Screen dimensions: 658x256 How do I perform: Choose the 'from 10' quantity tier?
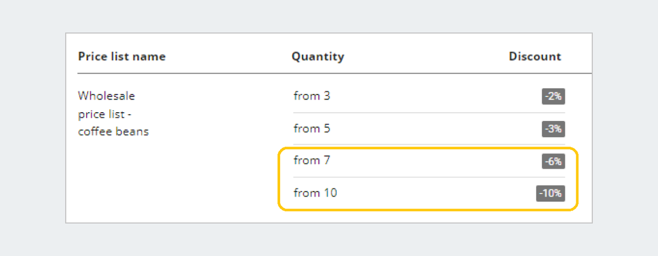click(x=429, y=193)
